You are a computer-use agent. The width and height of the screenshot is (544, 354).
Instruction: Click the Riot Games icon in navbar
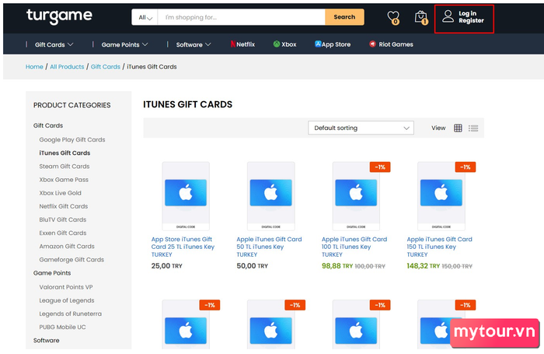[x=372, y=44]
